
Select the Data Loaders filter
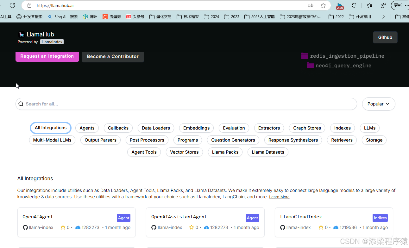pyautogui.click(x=156, y=128)
